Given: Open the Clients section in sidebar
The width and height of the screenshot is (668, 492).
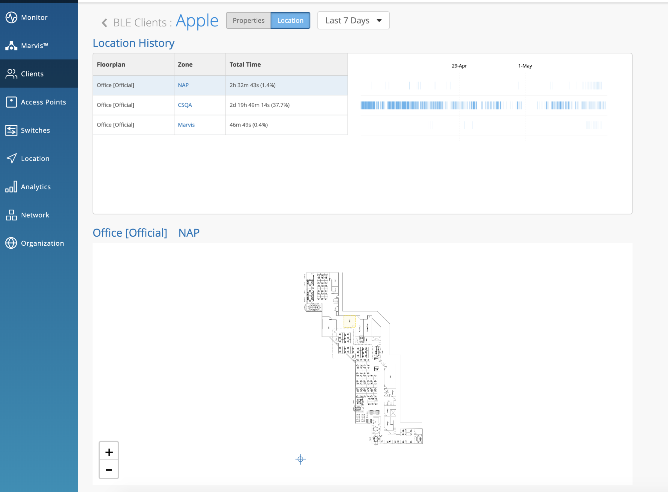Looking at the screenshot, I should click(x=32, y=74).
